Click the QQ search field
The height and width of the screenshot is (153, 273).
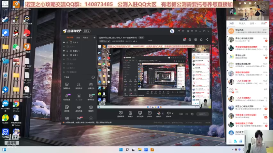pyautogui.click(x=248, y=18)
